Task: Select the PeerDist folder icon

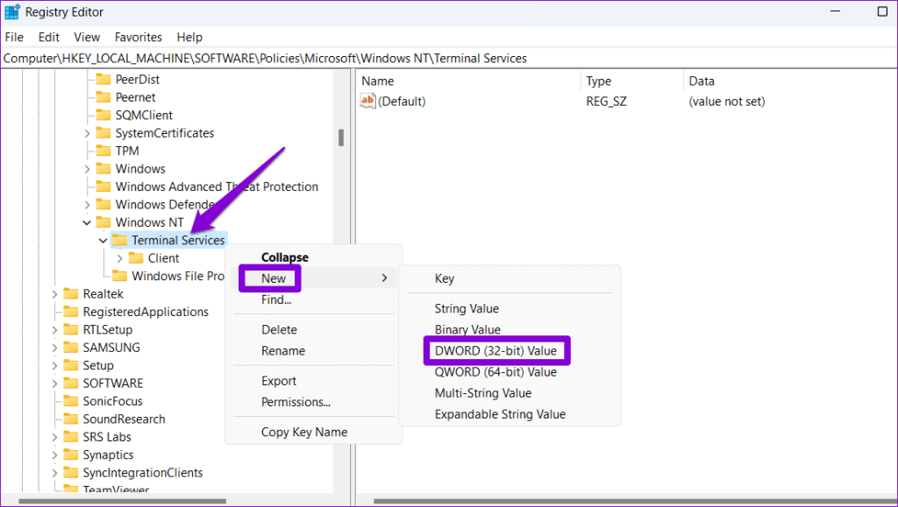Action: [103, 80]
